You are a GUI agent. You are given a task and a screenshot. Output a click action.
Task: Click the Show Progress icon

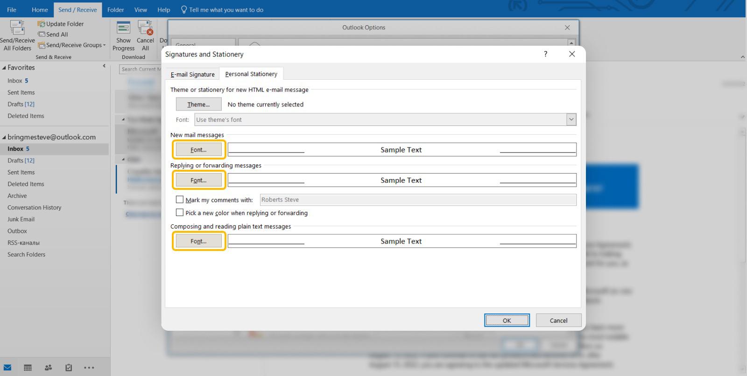pyautogui.click(x=123, y=28)
